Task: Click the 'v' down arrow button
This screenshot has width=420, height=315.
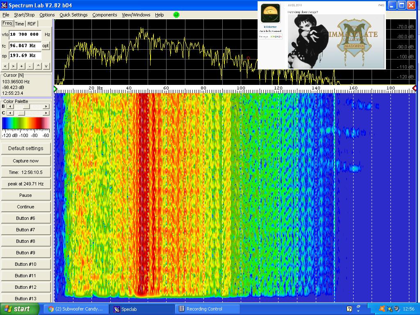Action: click(x=46, y=66)
